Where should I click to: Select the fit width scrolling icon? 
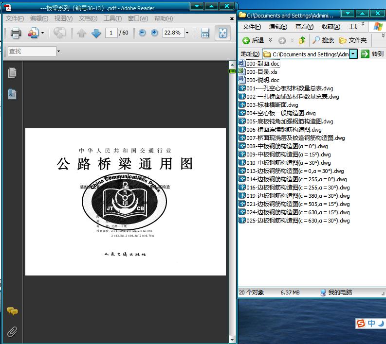point(205,33)
